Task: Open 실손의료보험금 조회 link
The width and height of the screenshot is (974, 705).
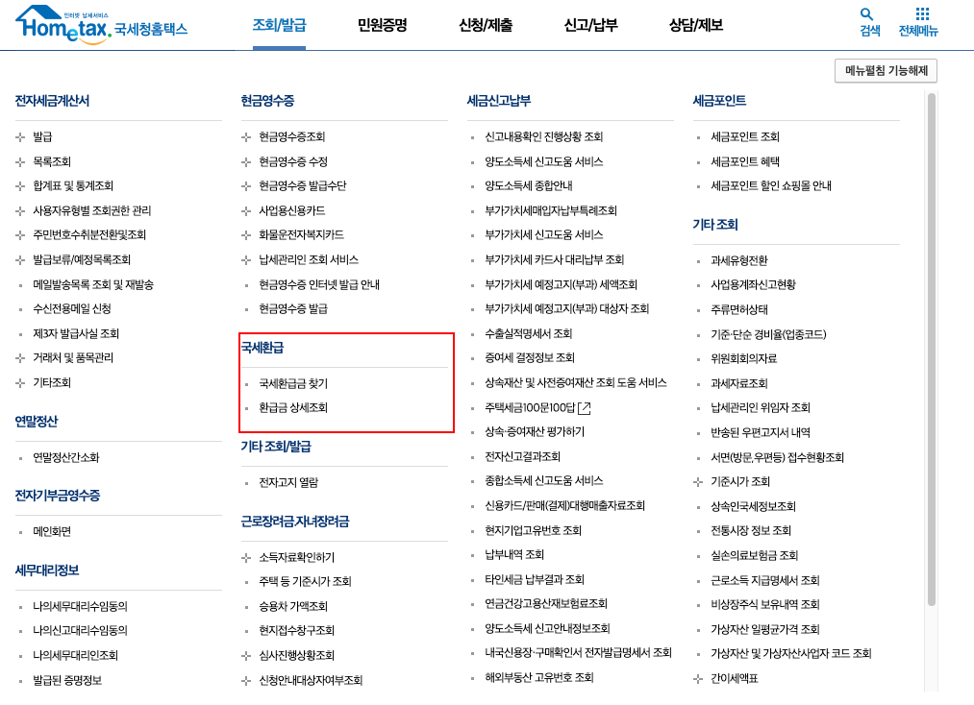Action: tap(754, 555)
